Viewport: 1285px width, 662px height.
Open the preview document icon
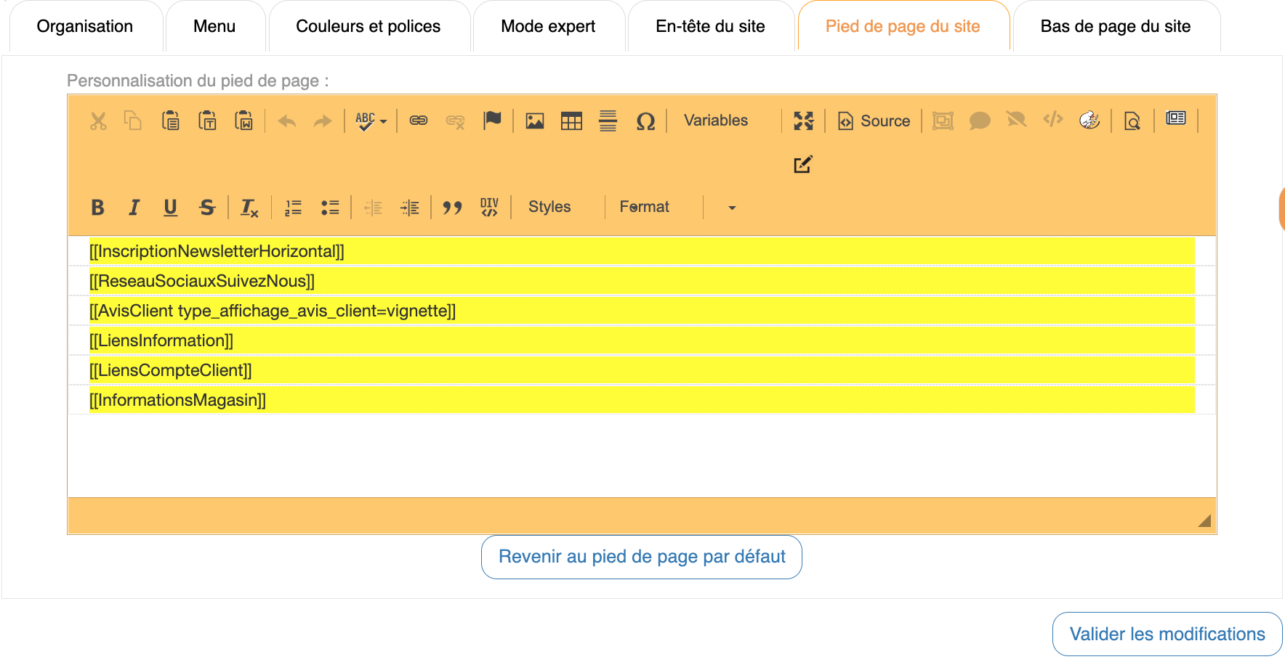(x=1132, y=121)
